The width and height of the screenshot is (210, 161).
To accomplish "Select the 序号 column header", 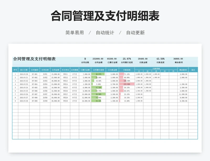I will click(15, 70).
